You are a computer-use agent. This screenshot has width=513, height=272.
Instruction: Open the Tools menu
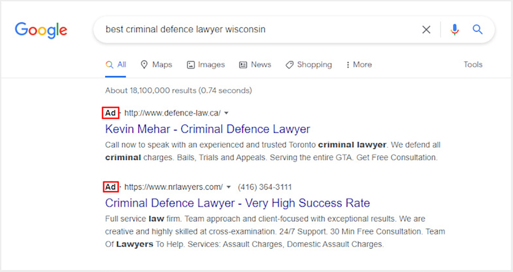473,65
